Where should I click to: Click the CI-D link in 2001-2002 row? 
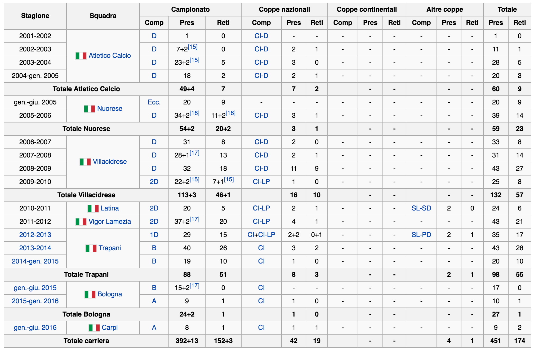click(x=261, y=36)
